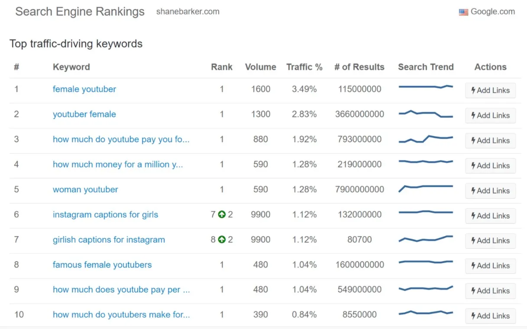Viewport: 527px width, 329px height.
Task: Click the 390 volume value
Action: (261, 315)
